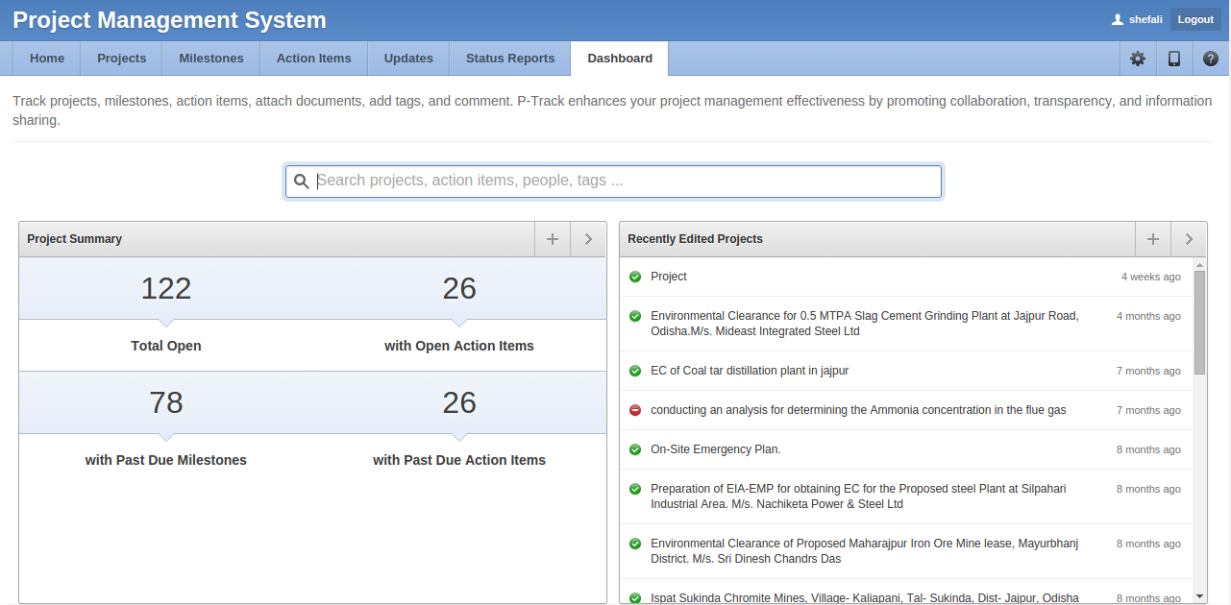This screenshot has width=1231, height=605.
Task: Click the red status icon for Ammonia analysis
Action: pyautogui.click(x=635, y=410)
